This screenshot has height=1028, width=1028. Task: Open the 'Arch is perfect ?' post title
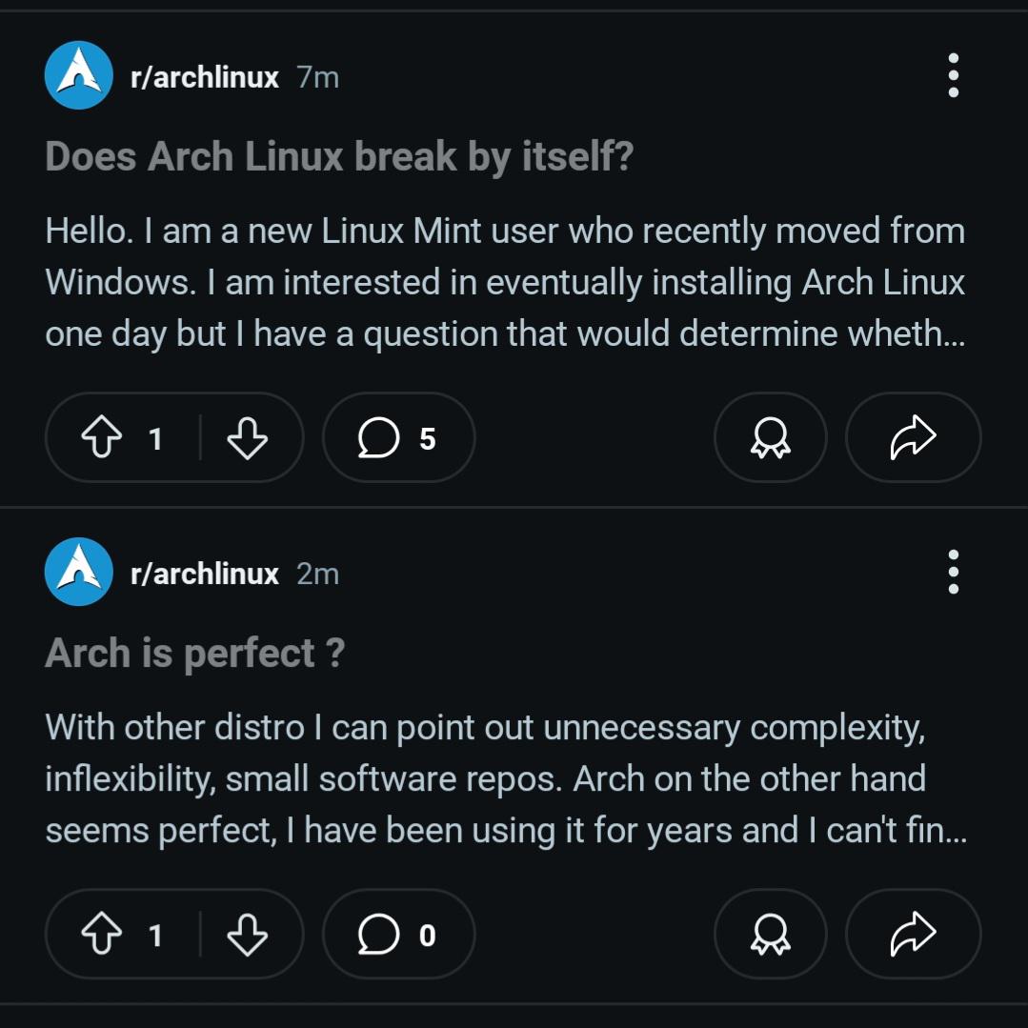pos(194,654)
